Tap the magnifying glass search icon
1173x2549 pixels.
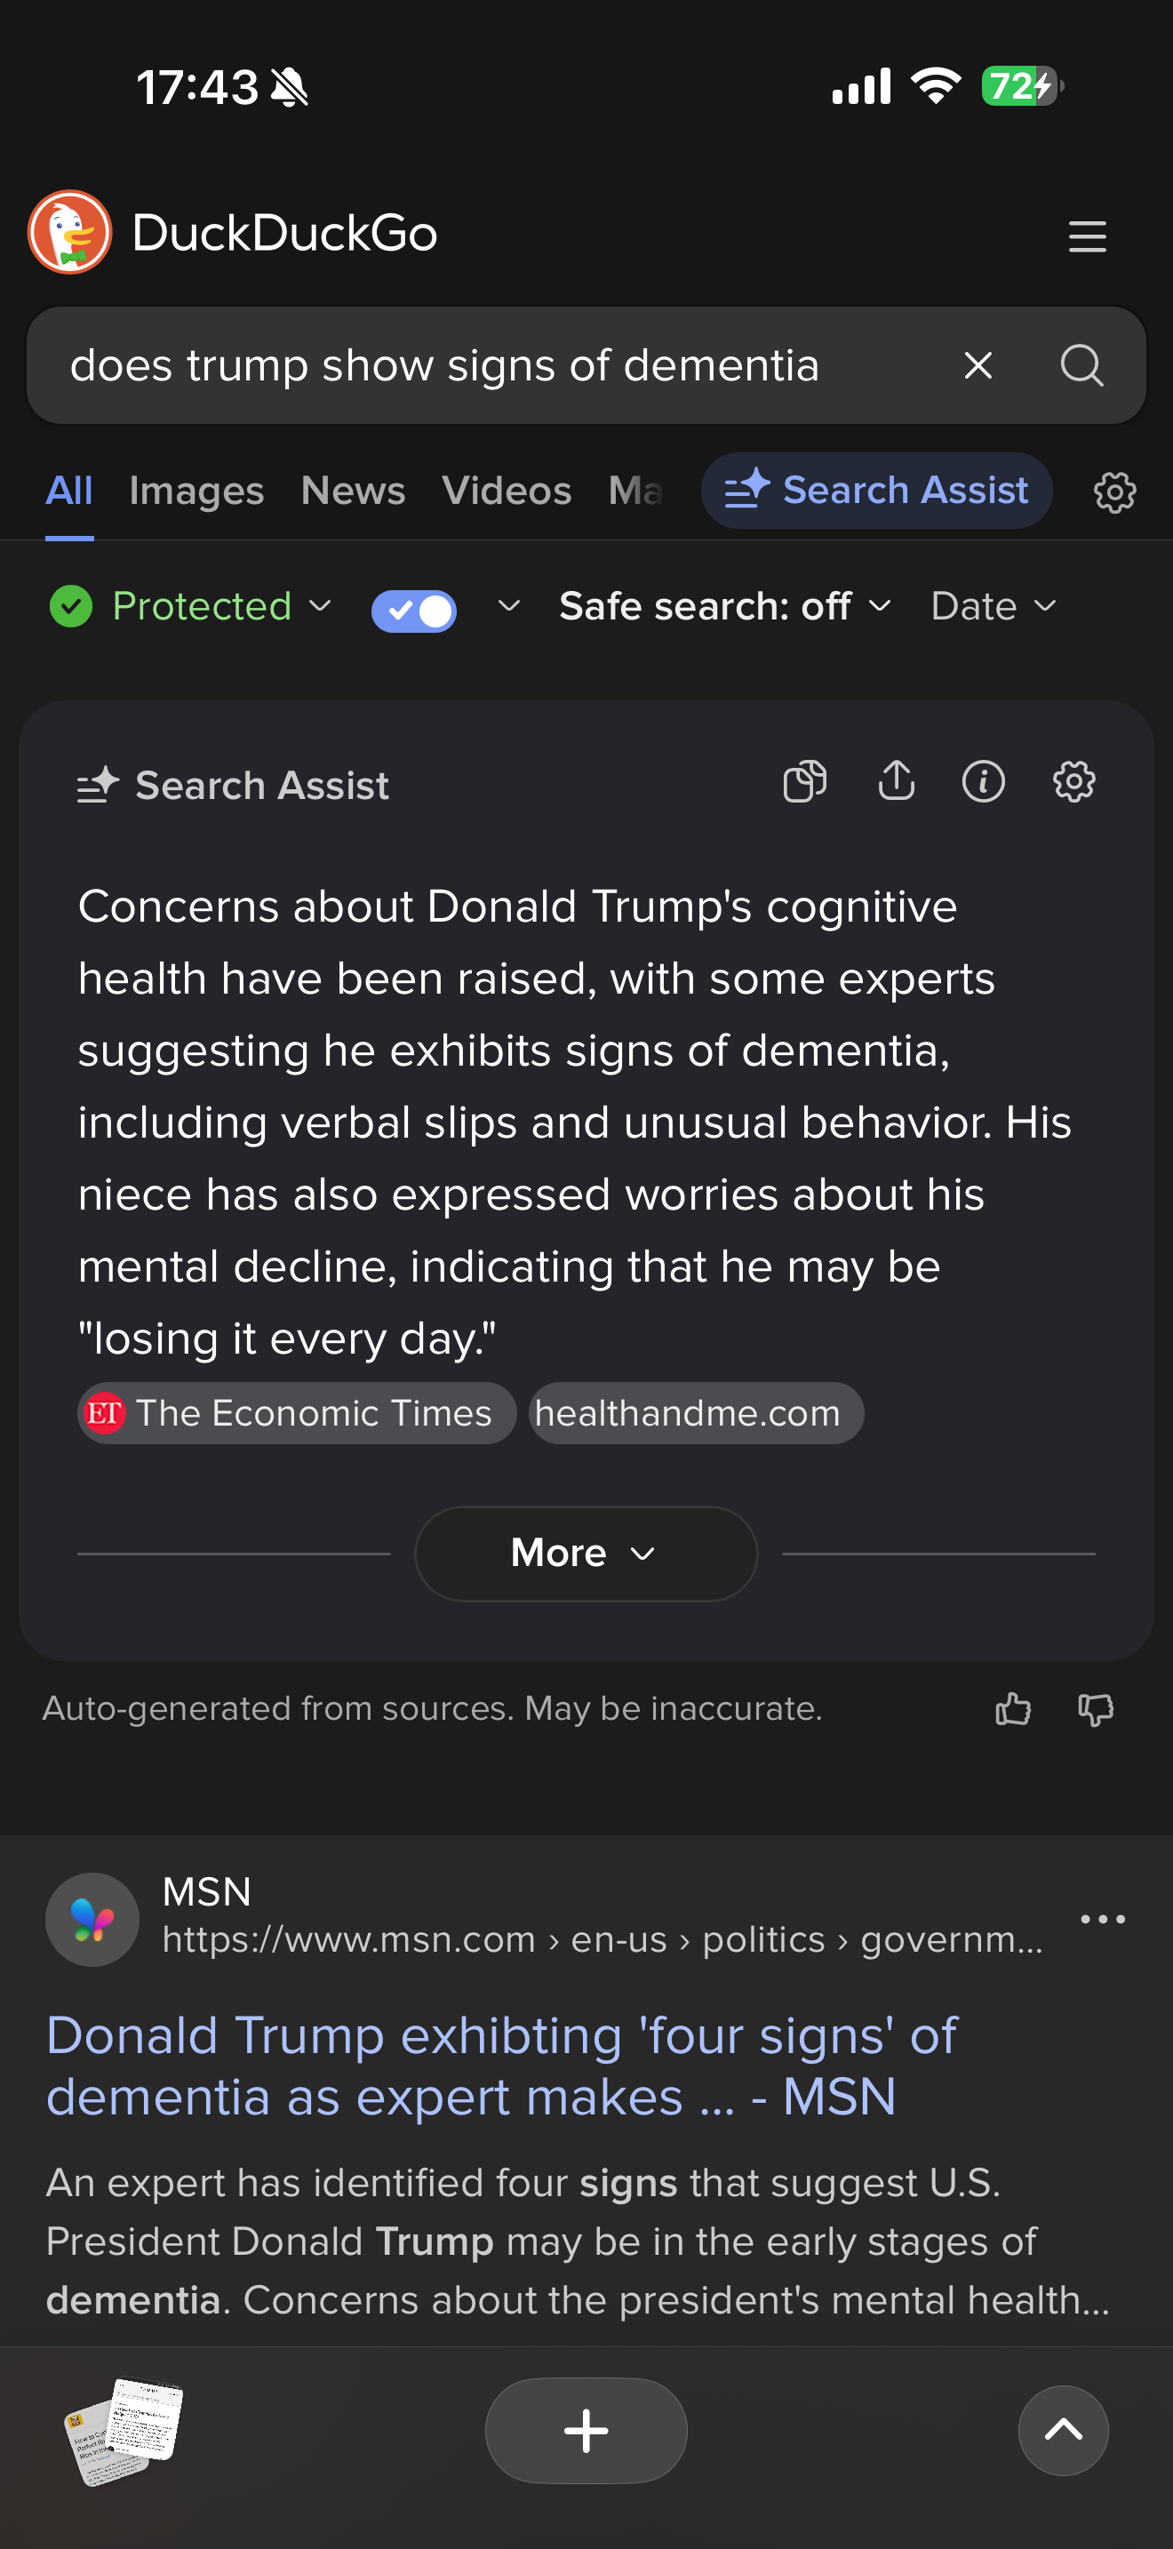tap(1081, 365)
